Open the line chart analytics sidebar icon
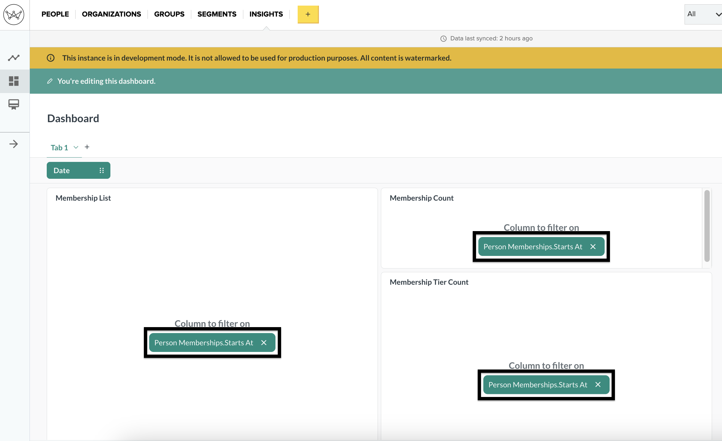722x441 pixels. pyautogui.click(x=14, y=58)
